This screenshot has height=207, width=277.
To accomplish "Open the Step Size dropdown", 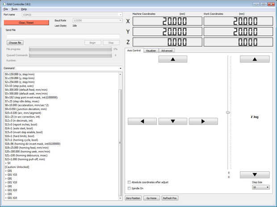I will click(x=261, y=187).
